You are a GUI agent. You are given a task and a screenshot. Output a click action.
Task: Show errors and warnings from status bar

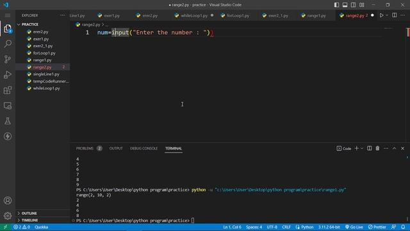[22, 227]
